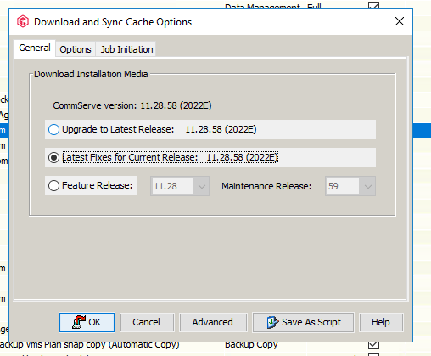Select Upgrade to Latest Release radio button
Image resolution: width=431 pixels, height=356 pixels.
pyautogui.click(x=53, y=130)
